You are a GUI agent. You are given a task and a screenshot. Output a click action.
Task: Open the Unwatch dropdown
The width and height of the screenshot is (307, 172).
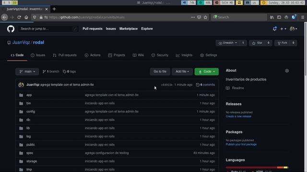(x=228, y=43)
